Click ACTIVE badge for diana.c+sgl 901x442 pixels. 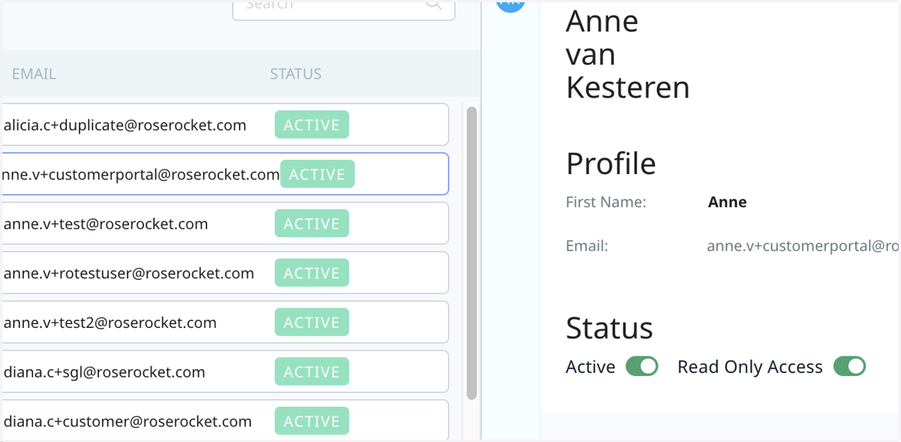click(x=312, y=372)
